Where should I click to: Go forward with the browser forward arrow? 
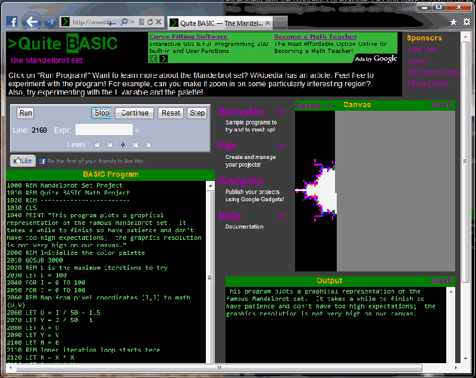[51, 22]
